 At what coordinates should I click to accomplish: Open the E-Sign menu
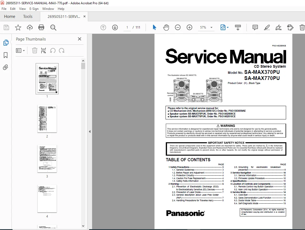click(x=34, y=9)
